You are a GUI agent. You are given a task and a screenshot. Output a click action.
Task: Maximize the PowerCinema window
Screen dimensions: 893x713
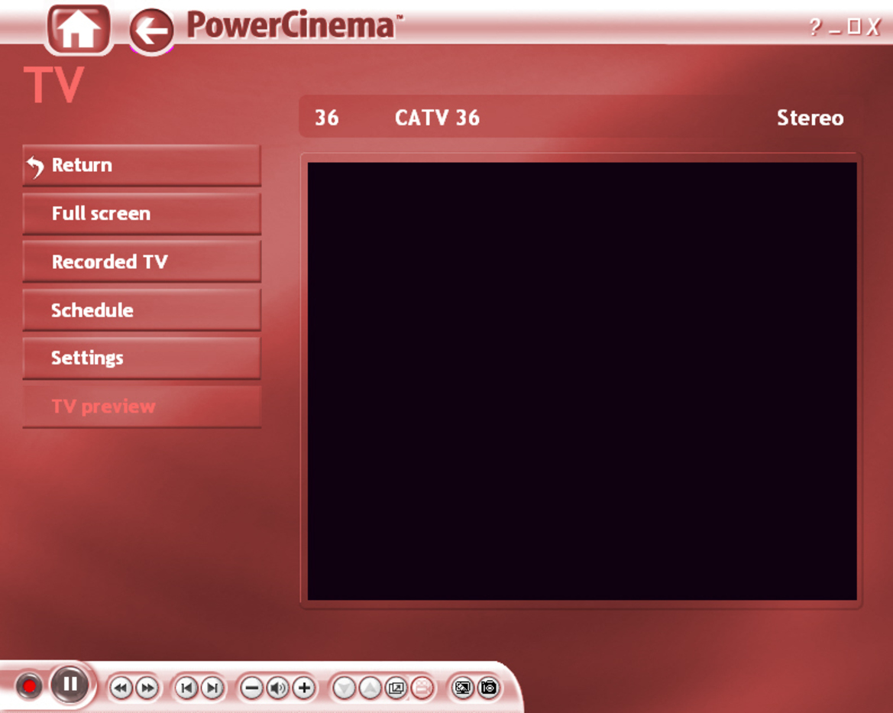tap(854, 26)
